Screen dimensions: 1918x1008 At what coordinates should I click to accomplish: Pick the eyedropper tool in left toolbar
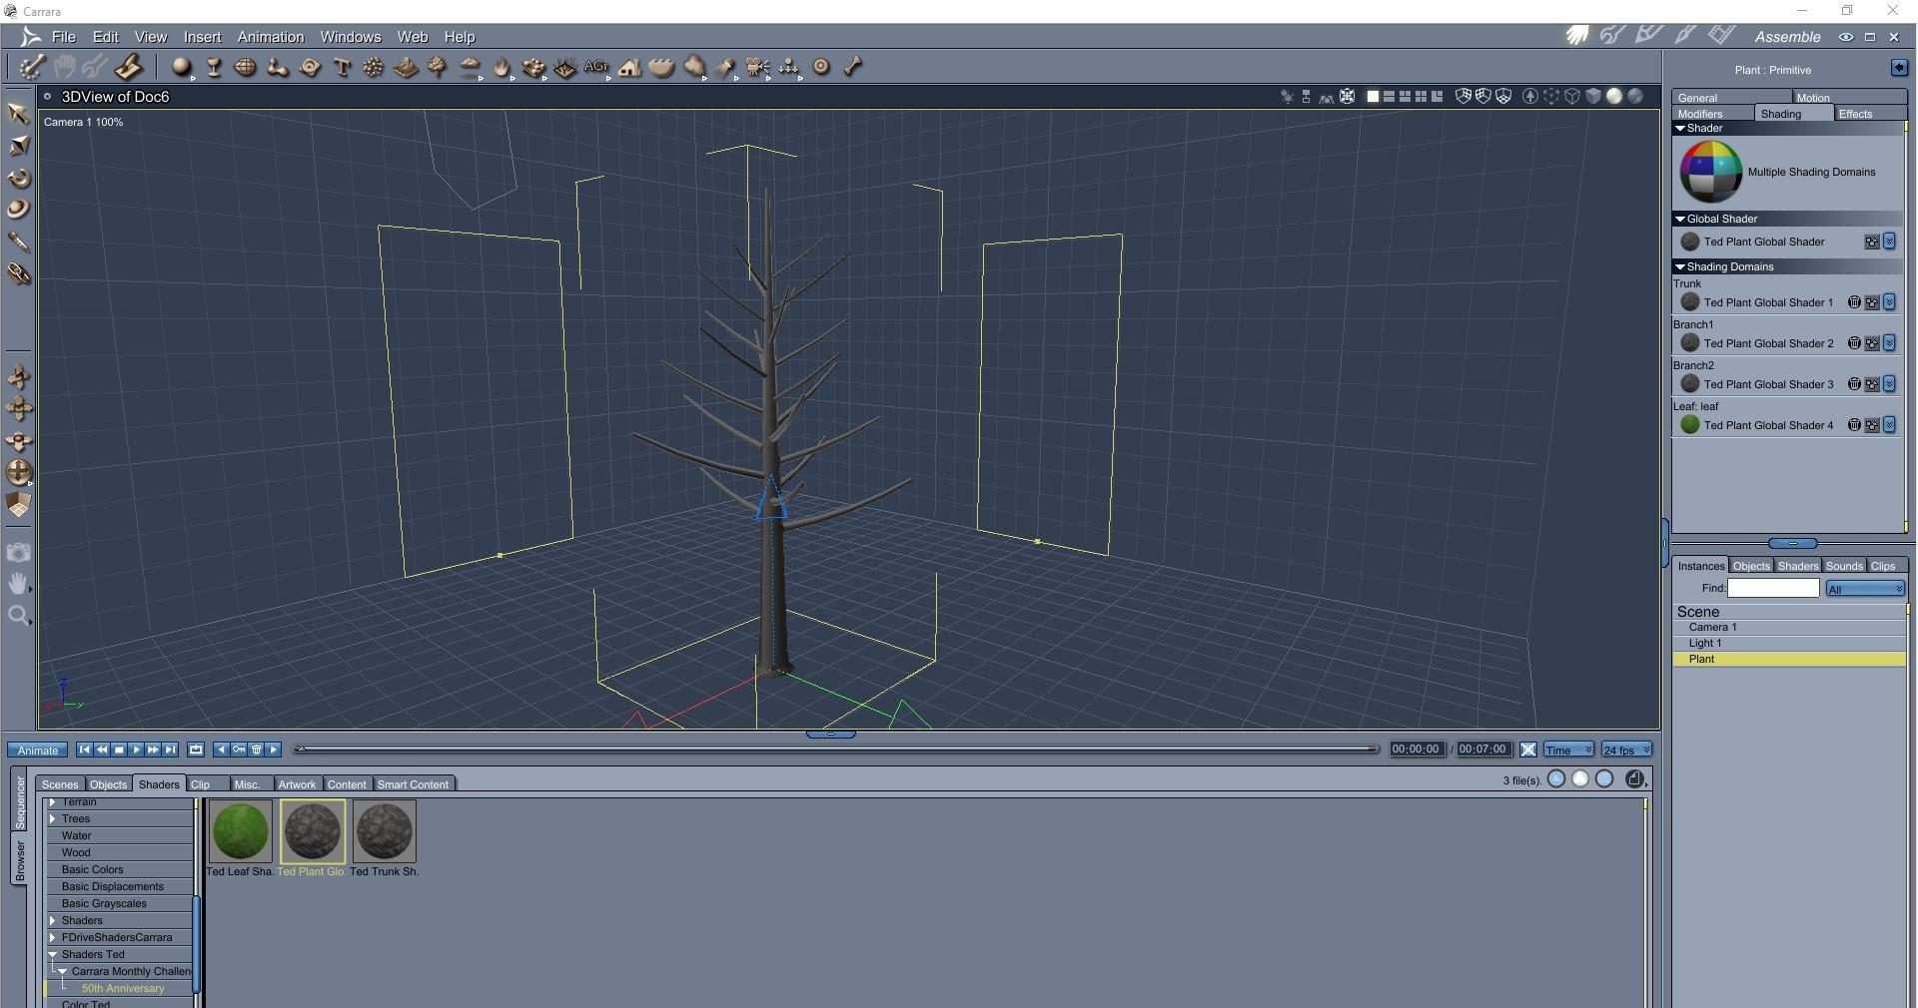(x=18, y=242)
